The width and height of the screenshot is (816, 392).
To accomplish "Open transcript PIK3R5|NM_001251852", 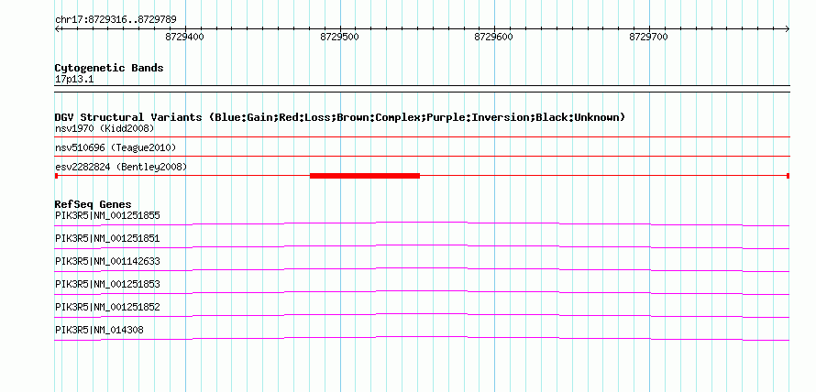I will click(107, 307).
